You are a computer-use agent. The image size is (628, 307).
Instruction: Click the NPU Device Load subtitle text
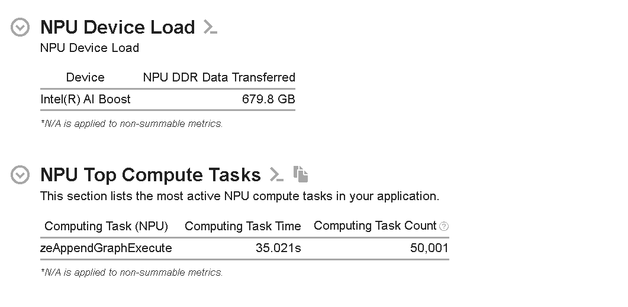(89, 48)
